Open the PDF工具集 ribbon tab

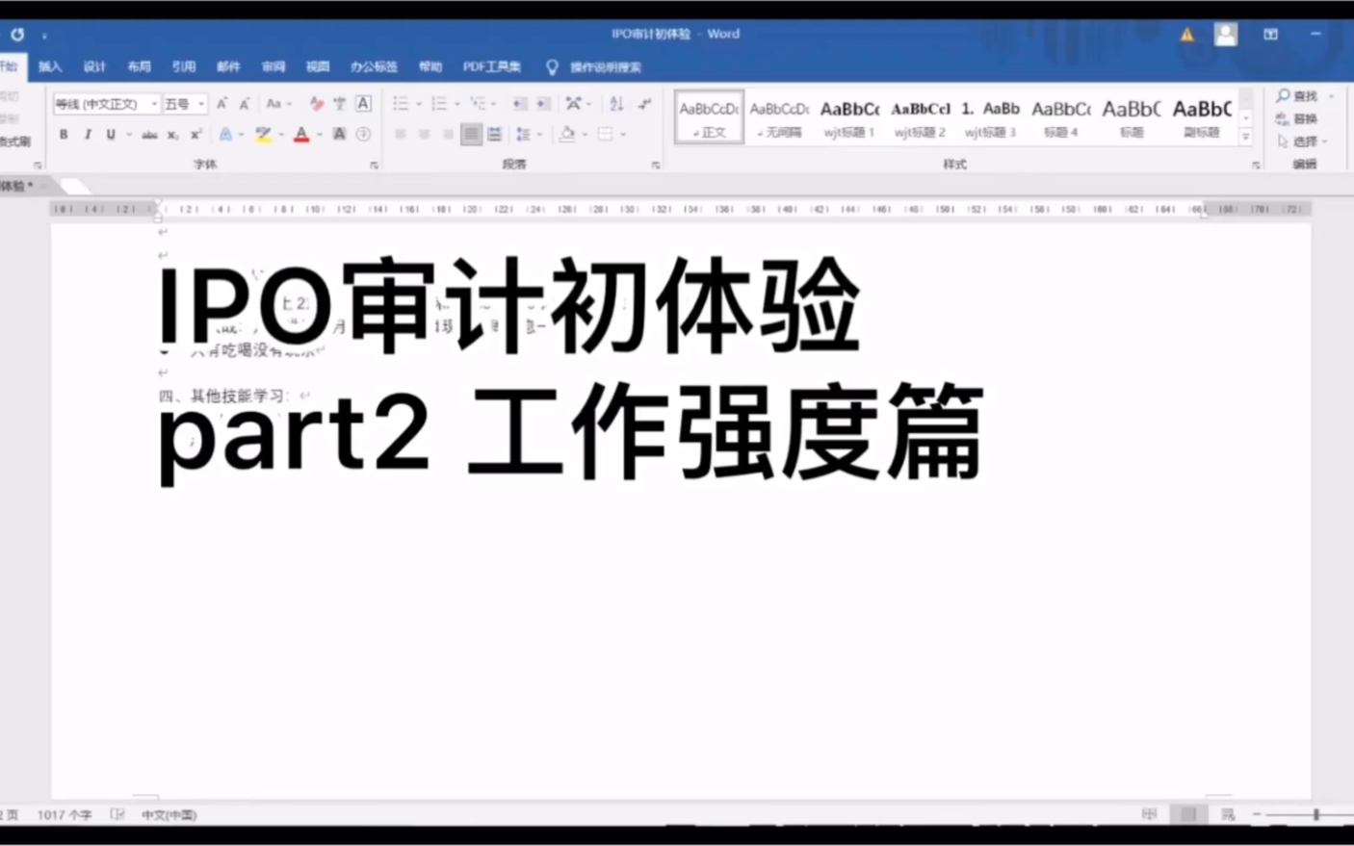coord(492,66)
